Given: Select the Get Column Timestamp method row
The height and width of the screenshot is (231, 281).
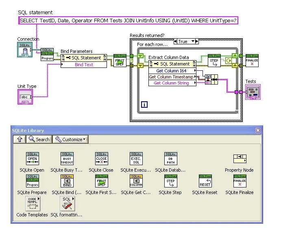Looking at the screenshot, I should (172, 77).
